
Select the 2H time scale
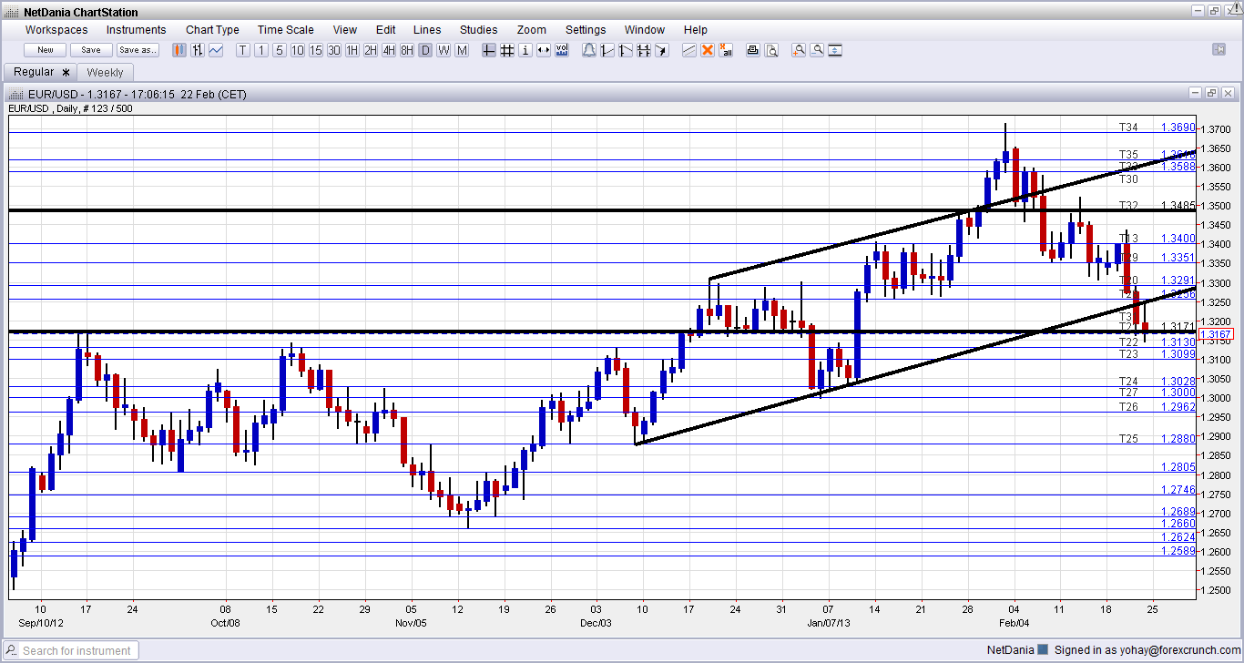tap(371, 50)
